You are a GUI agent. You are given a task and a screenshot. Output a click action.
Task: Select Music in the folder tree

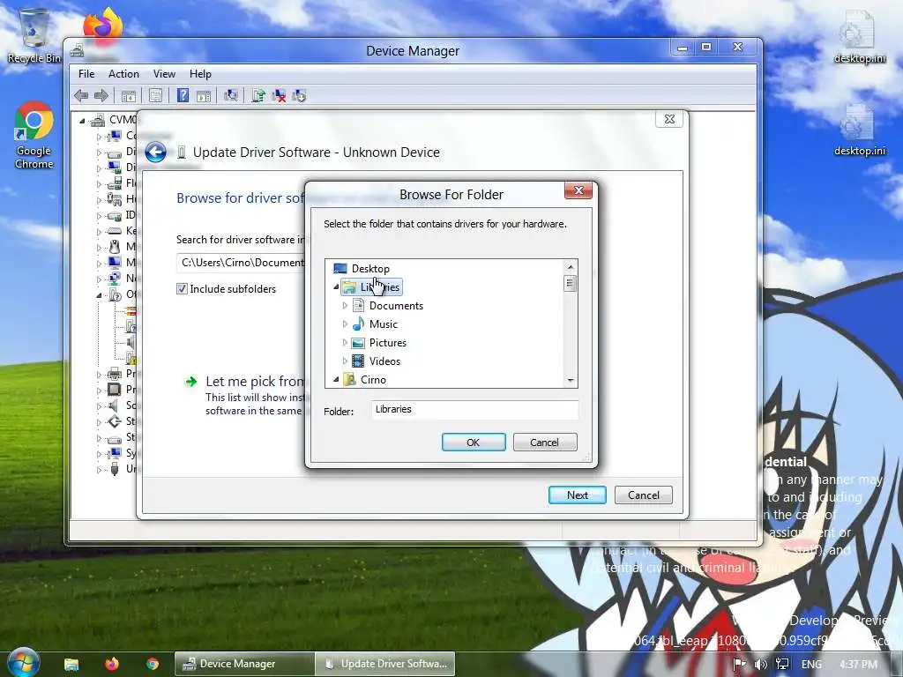coord(384,324)
